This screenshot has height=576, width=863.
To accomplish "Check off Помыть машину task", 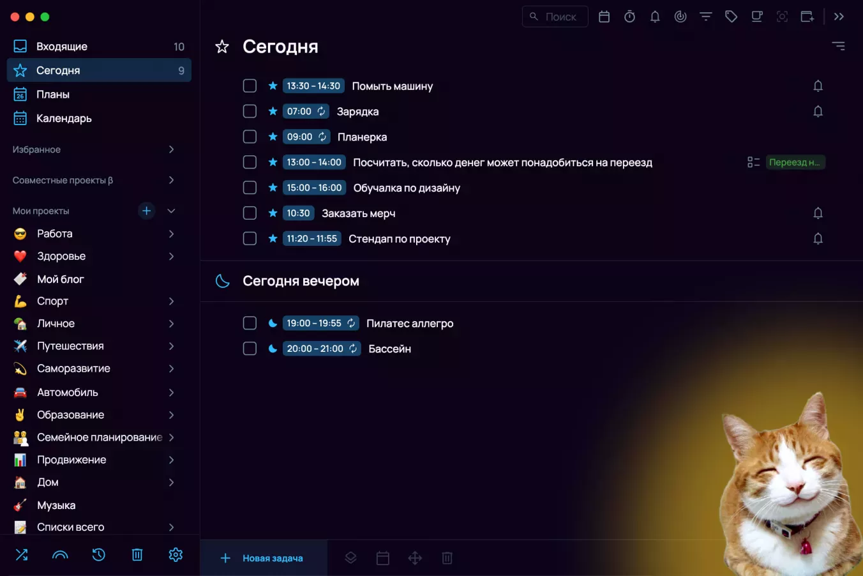I will pyautogui.click(x=250, y=86).
